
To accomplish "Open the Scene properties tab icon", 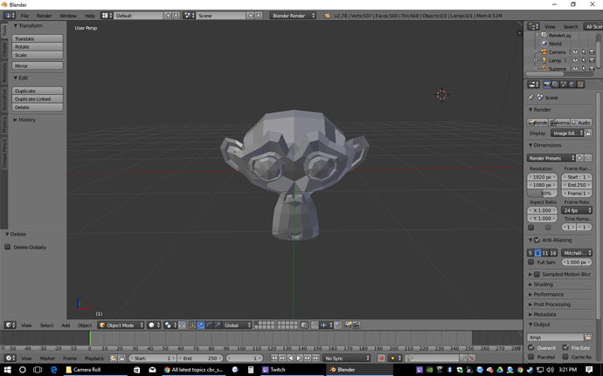I will coord(564,84).
